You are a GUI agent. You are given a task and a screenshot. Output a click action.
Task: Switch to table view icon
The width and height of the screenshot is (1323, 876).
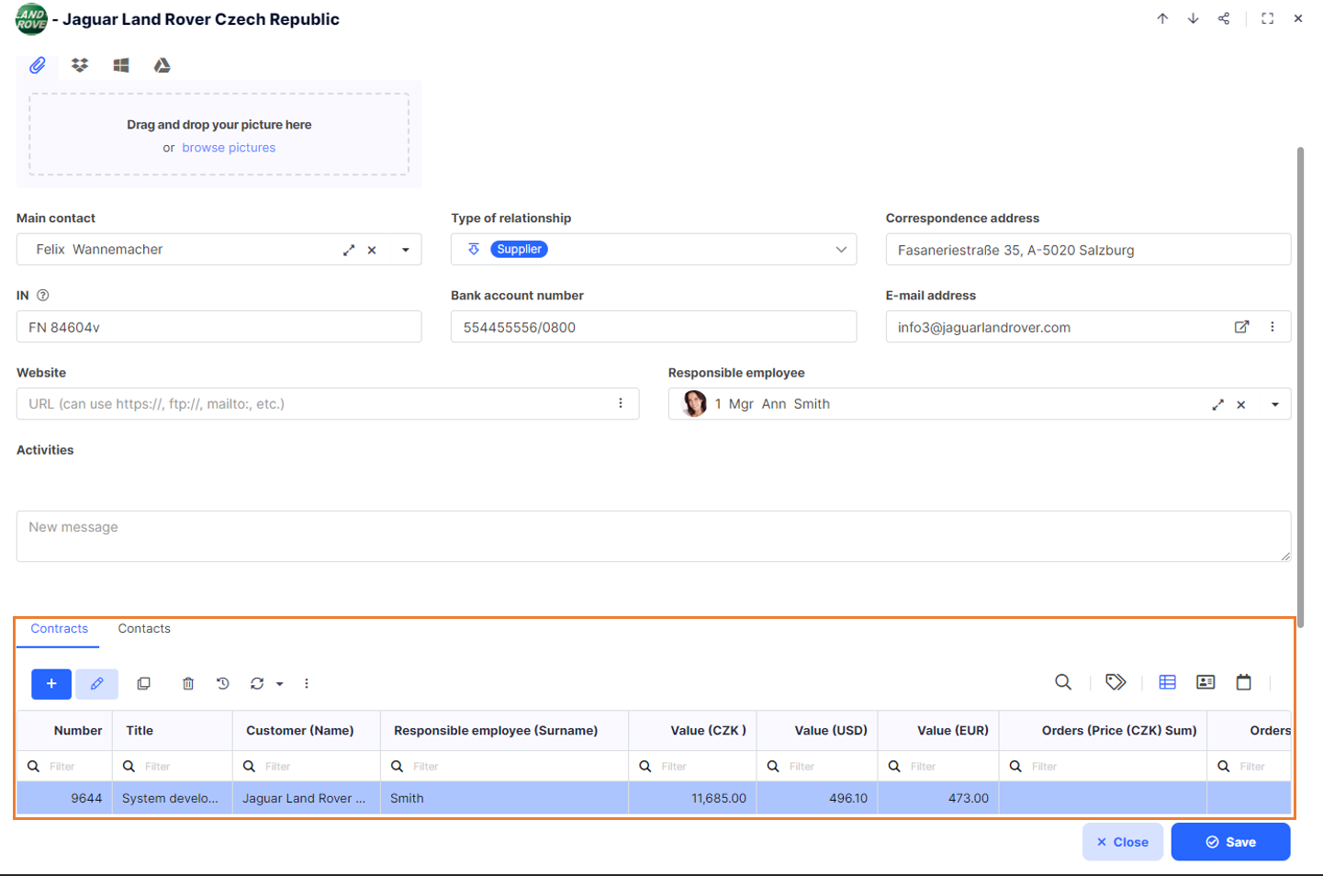(x=1168, y=682)
